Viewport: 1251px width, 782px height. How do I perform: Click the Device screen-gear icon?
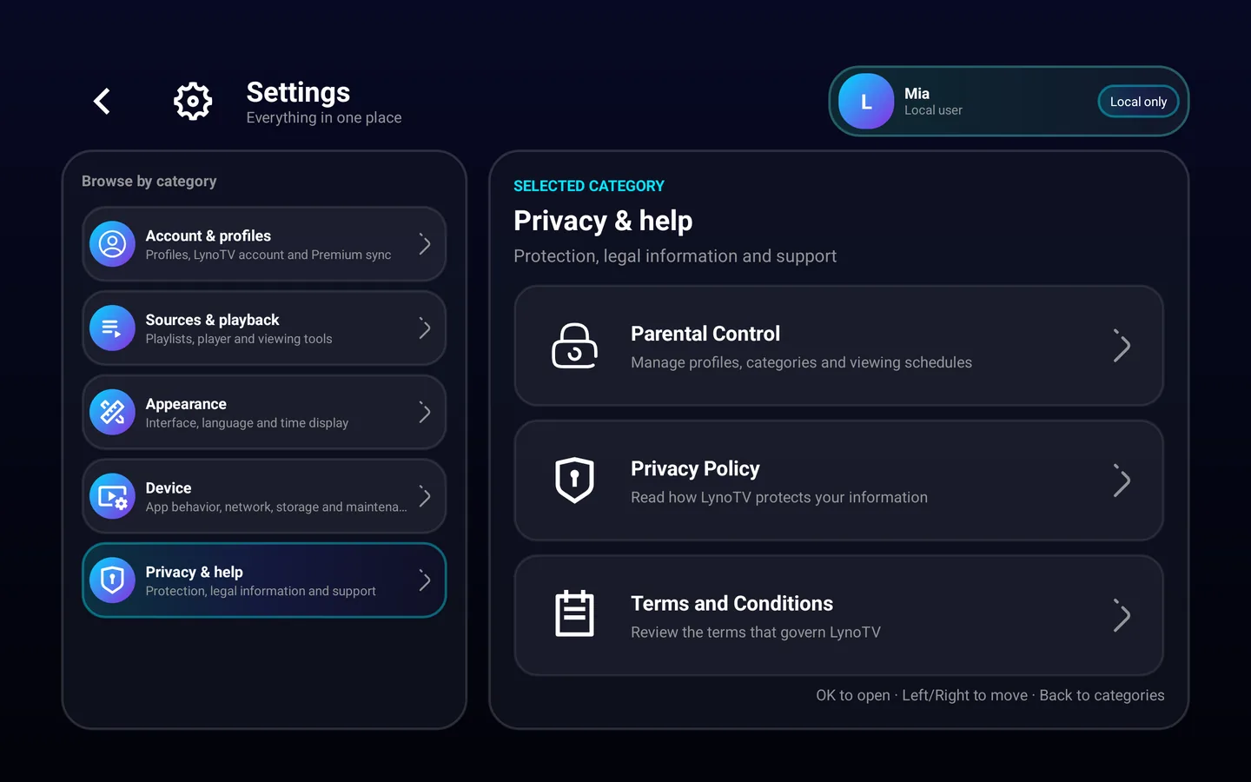(x=112, y=496)
